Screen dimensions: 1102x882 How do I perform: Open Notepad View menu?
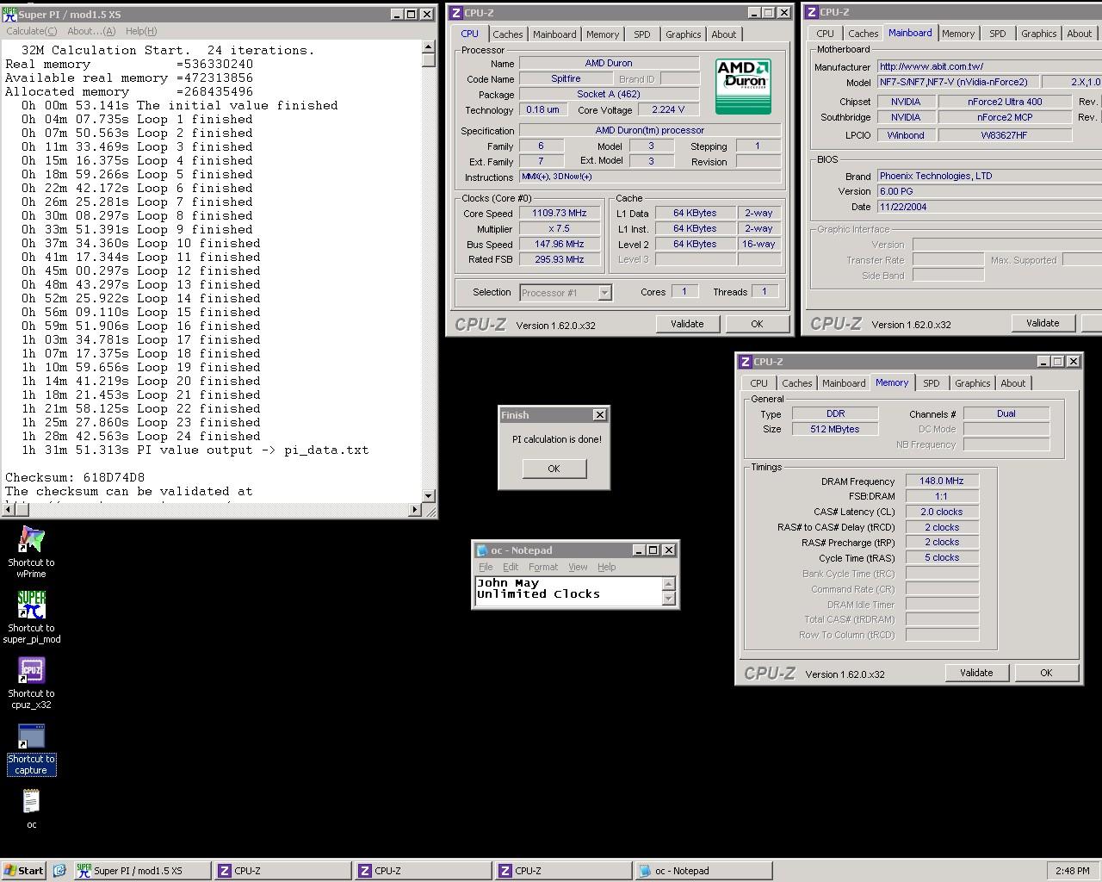pos(578,567)
